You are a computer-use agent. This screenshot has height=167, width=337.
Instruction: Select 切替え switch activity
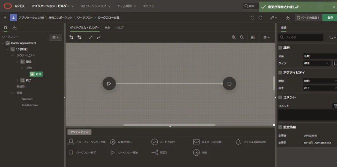click(x=159, y=153)
